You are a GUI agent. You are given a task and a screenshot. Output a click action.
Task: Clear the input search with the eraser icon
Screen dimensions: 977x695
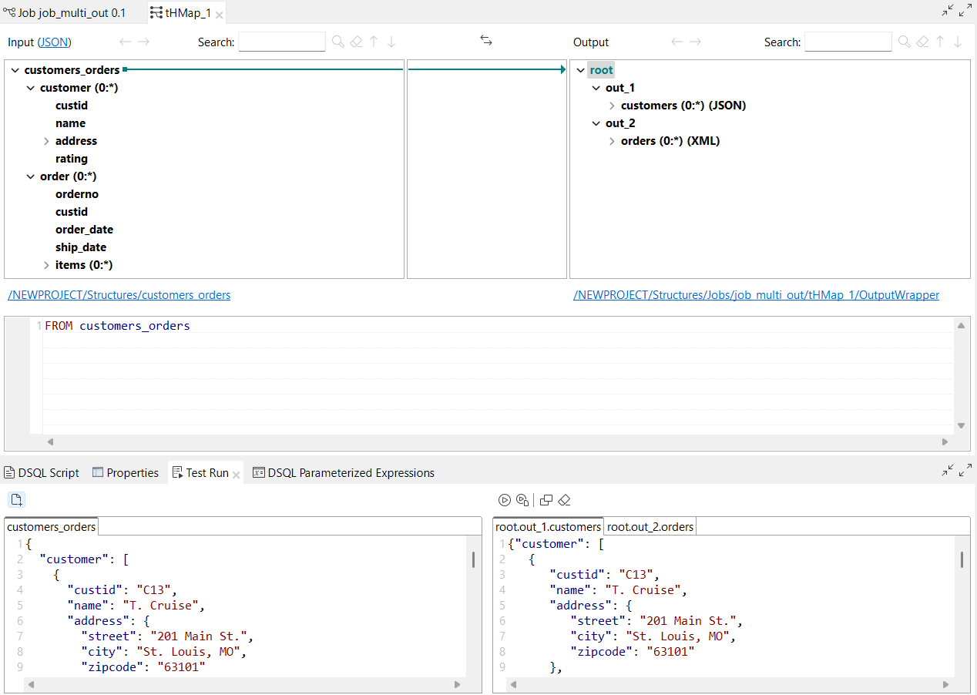[x=356, y=42]
